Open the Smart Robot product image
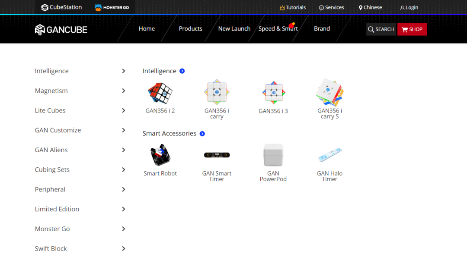The image size is (467, 260). pos(160,155)
